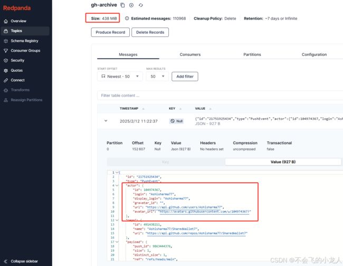Collapse the actor object at line 4
The width and height of the screenshot is (343, 266).
tap(117, 185)
